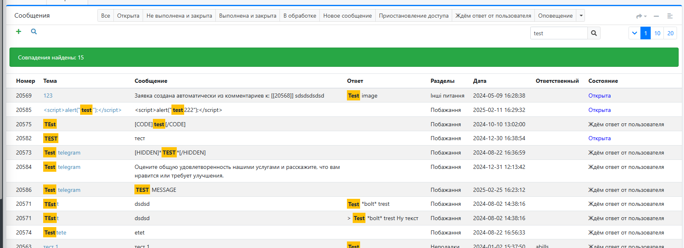Open "Test telegram" topic of ticket 20573

62,152
